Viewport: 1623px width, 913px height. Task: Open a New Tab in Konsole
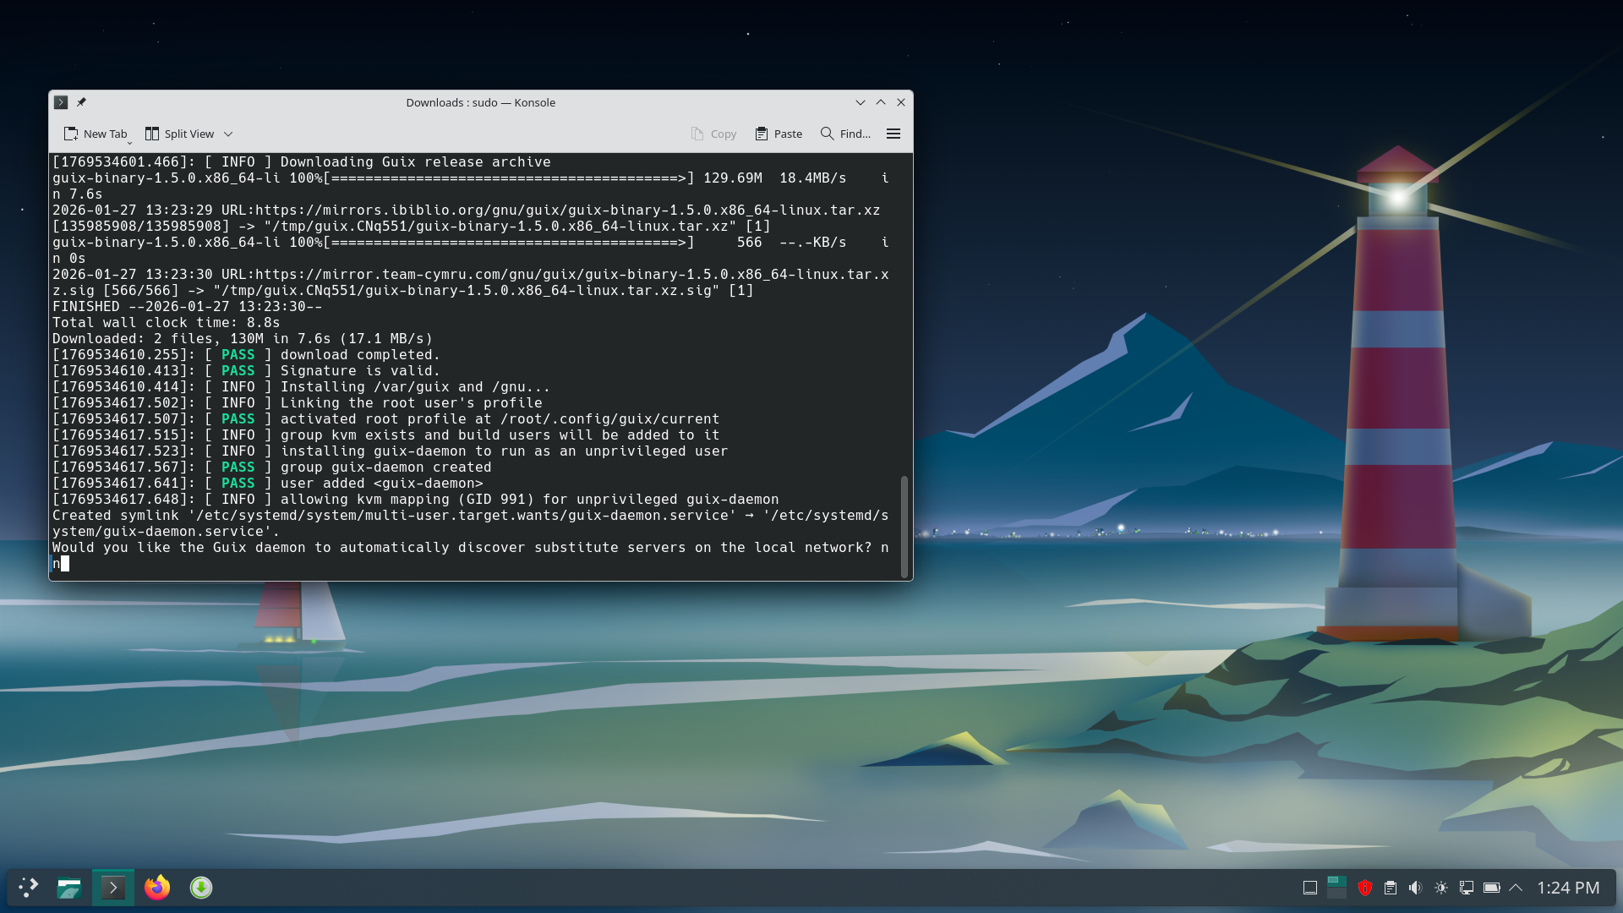pyautogui.click(x=95, y=134)
